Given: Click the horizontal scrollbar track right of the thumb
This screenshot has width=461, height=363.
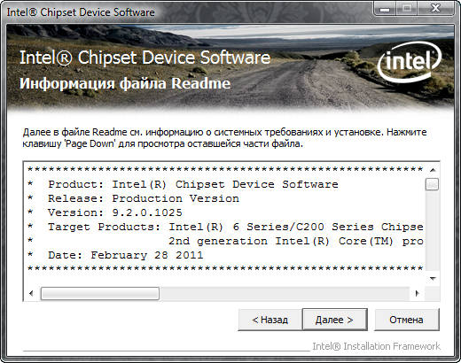Looking at the screenshot, I should click(x=285, y=293).
